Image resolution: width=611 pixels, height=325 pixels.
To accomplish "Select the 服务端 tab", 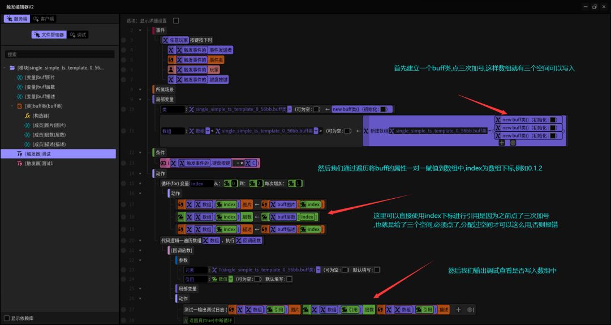I will (x=18, y=19).
